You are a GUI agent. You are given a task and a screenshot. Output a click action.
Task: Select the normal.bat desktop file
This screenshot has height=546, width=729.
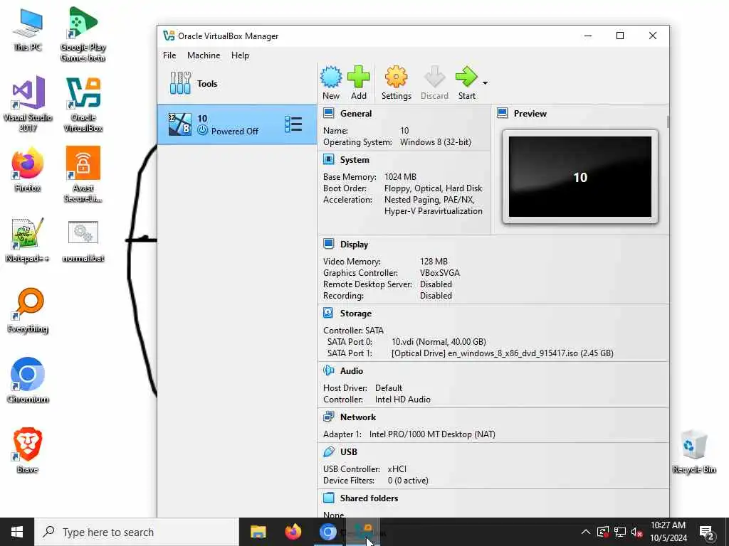tap(83, 240)
